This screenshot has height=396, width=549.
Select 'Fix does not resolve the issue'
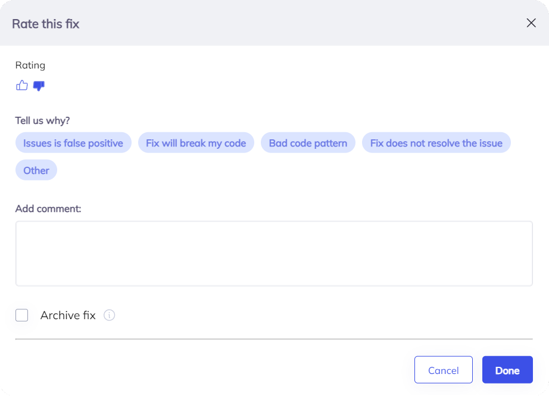click(x=436, y=143)
